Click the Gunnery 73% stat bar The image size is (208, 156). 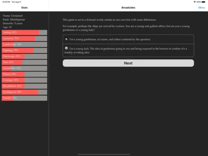tap(25, 38)
